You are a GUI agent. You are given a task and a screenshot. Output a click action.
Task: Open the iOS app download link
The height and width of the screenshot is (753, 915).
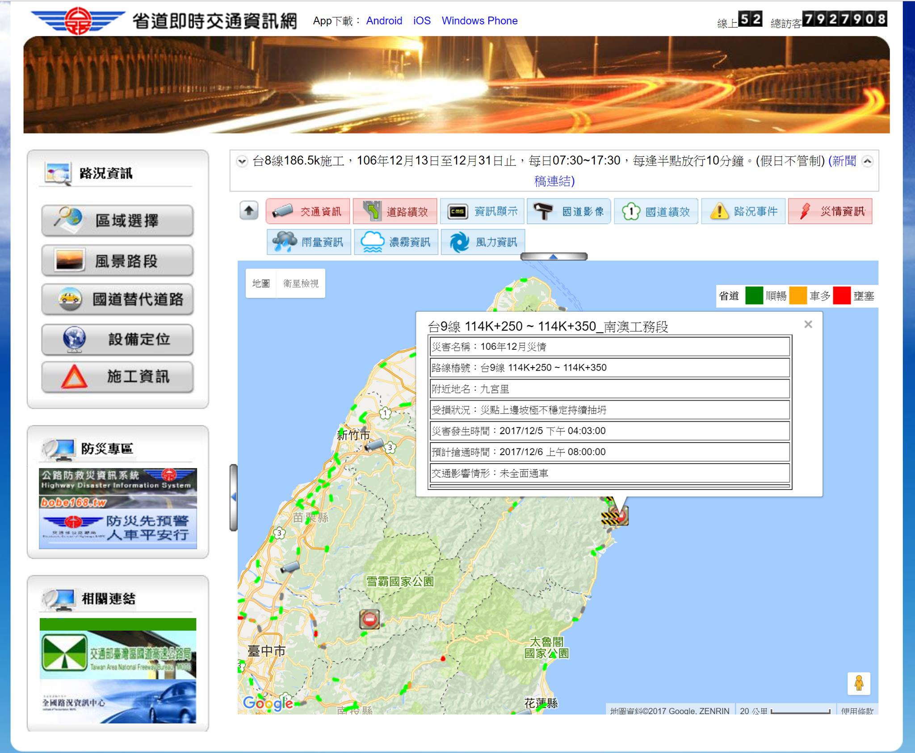[x=422, y=21]
